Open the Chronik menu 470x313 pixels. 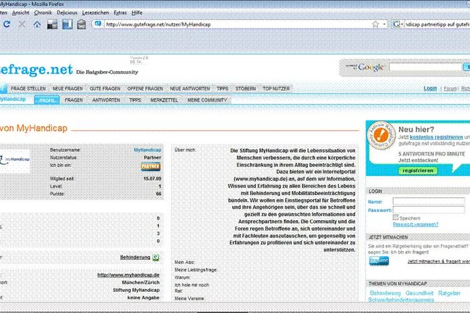coord(43,12)
